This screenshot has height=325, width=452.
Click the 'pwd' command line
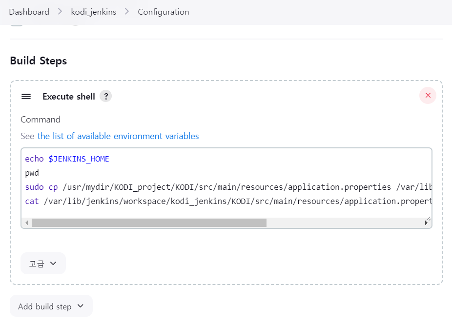pos(32,173)
